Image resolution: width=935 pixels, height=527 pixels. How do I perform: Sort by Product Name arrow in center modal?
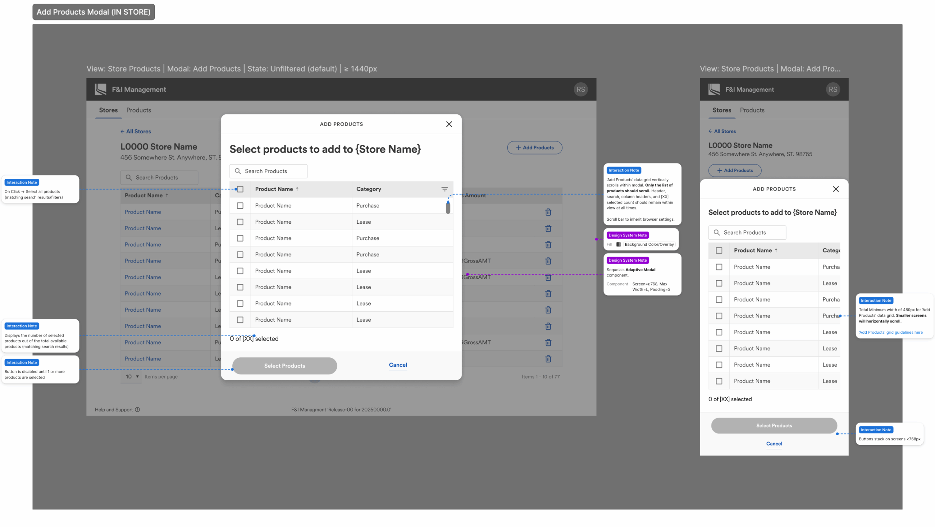coord(297,189)
